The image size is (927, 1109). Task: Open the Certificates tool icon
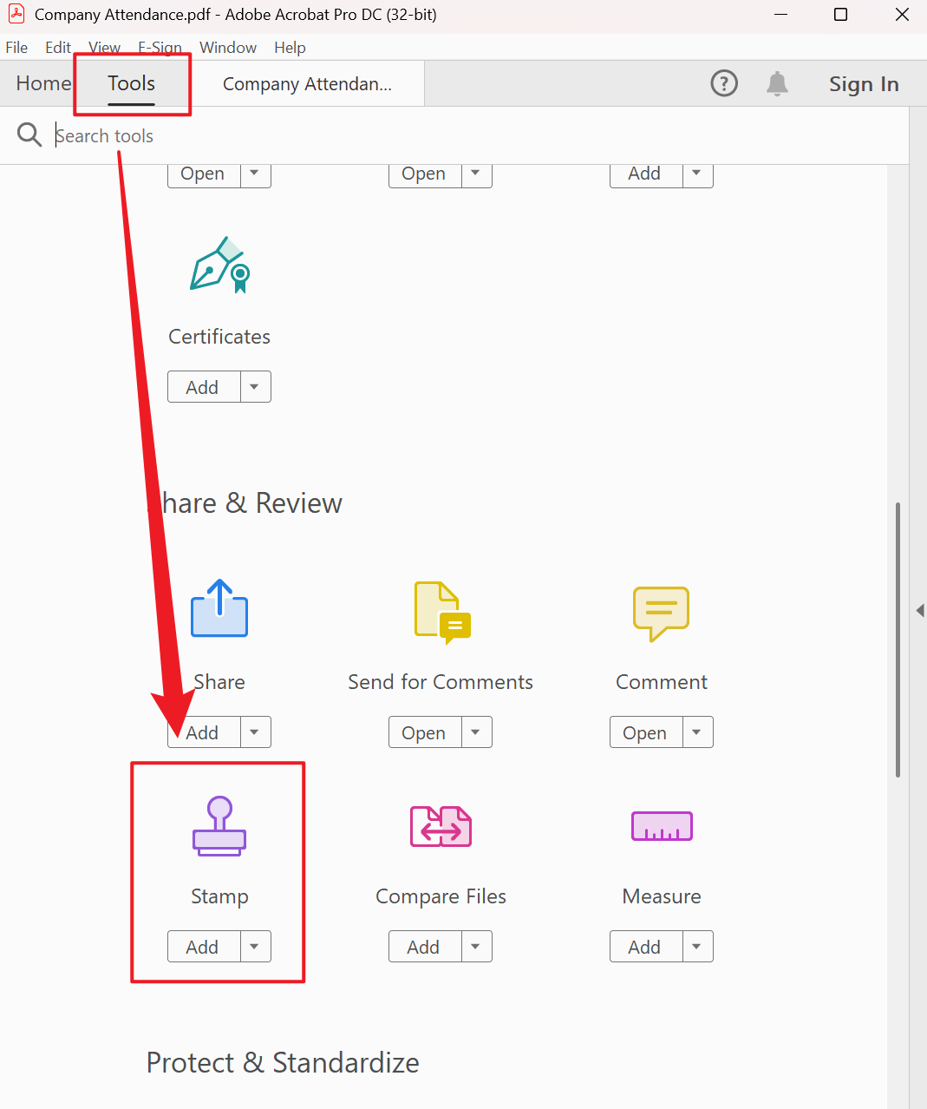pyautogui.click(x=219, y=265)
